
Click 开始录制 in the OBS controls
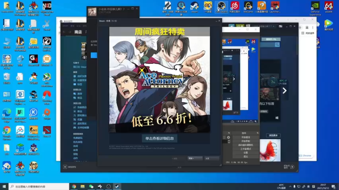pos(246,141)
